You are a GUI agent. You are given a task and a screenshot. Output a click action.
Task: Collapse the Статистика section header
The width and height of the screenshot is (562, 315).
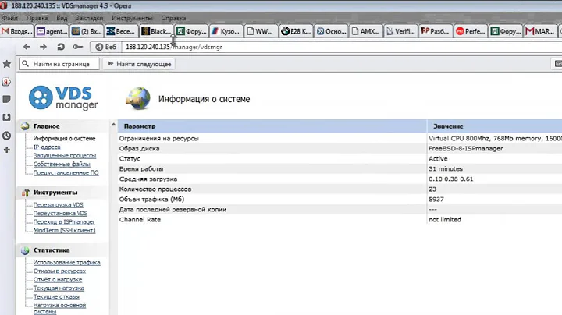62,250
